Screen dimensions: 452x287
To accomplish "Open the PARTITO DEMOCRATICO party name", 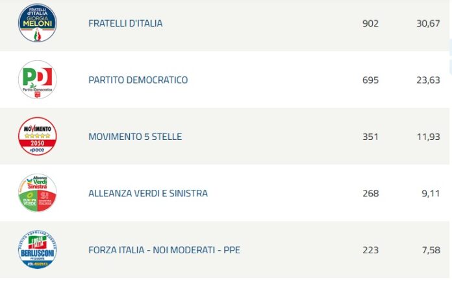I will click(x=138, y=80).
